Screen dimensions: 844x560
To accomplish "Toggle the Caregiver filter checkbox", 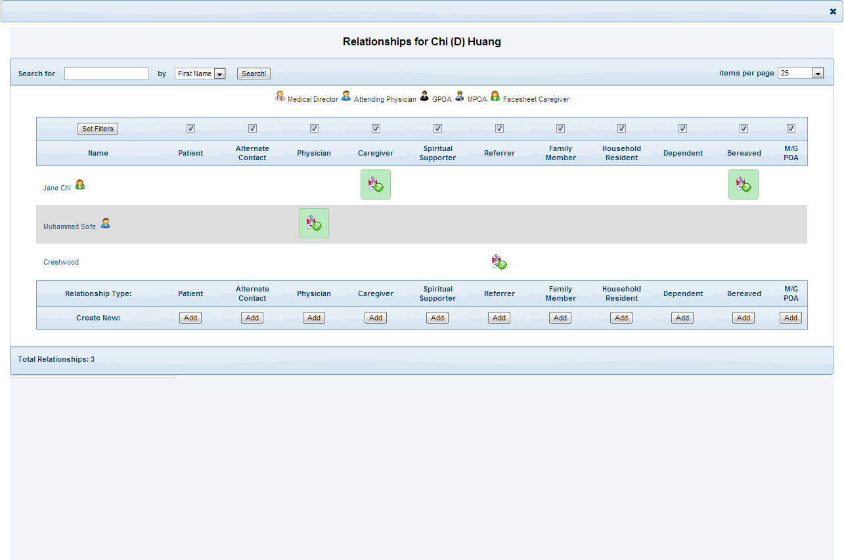I will [376, 129].
